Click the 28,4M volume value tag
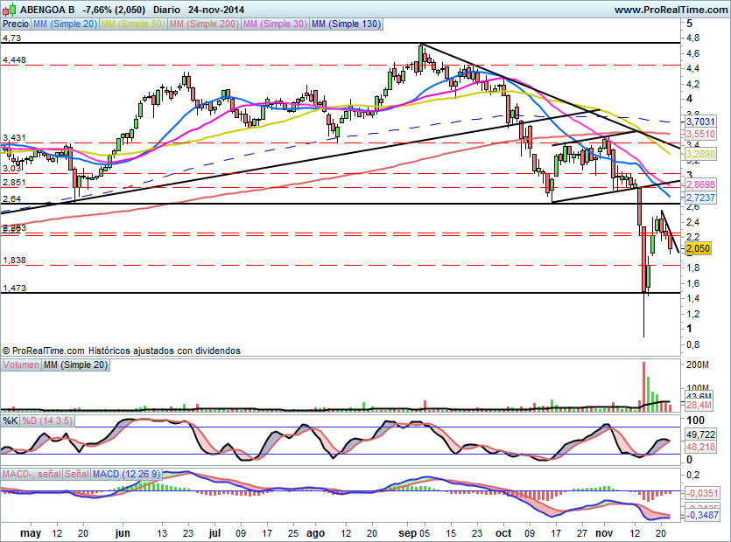Screen dimensions: 731x542 (699, 405)
